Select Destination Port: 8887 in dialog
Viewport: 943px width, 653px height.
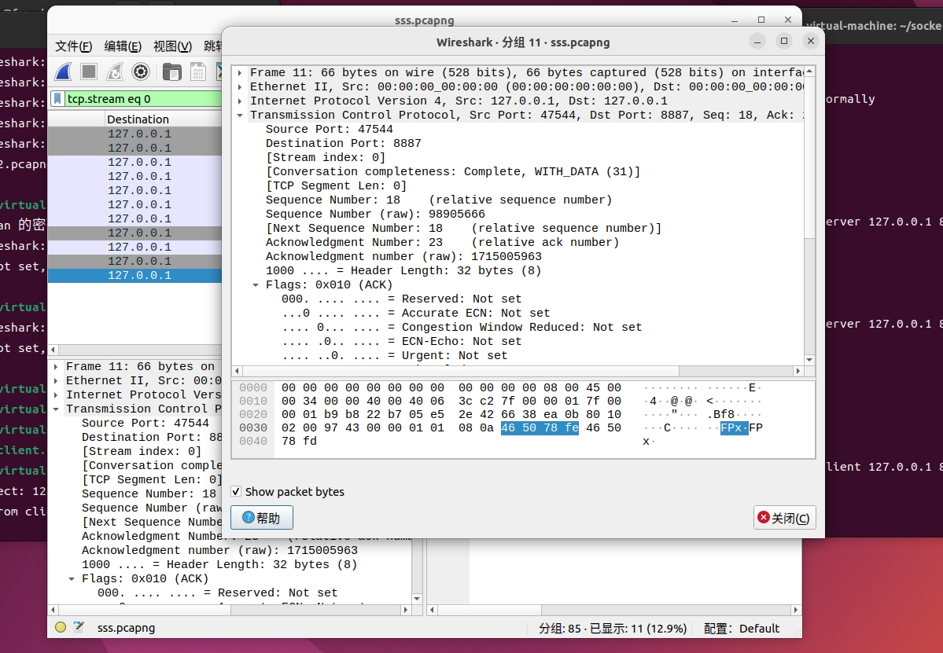tap(344, 144)
